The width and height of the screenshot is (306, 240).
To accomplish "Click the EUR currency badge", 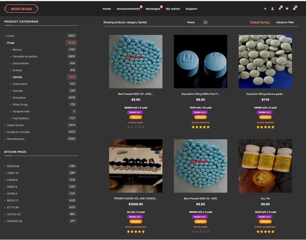I will point(72,180).
